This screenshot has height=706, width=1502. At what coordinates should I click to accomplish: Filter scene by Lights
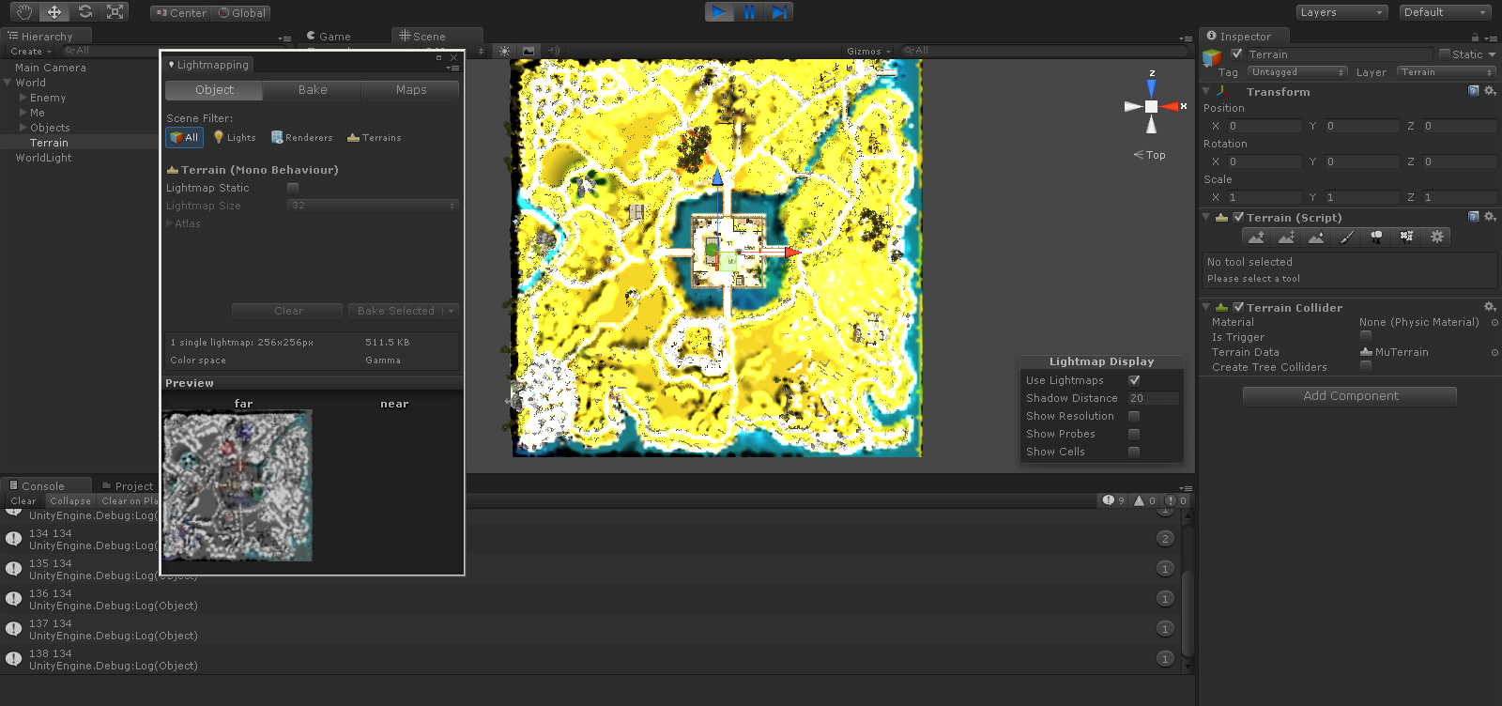(x=235, y=138)
